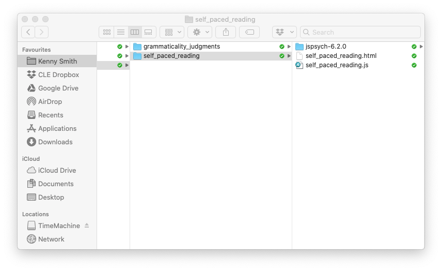Open the Action gear menu
Image resolution: width=442 pixels, height=271 pixels.
click(199, 32)
